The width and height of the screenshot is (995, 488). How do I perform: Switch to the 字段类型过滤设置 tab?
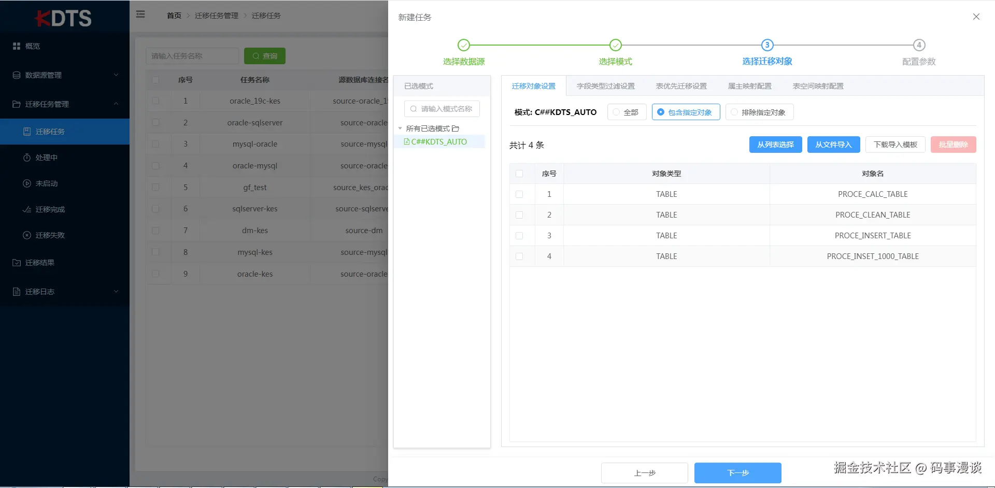coord(606,86)
